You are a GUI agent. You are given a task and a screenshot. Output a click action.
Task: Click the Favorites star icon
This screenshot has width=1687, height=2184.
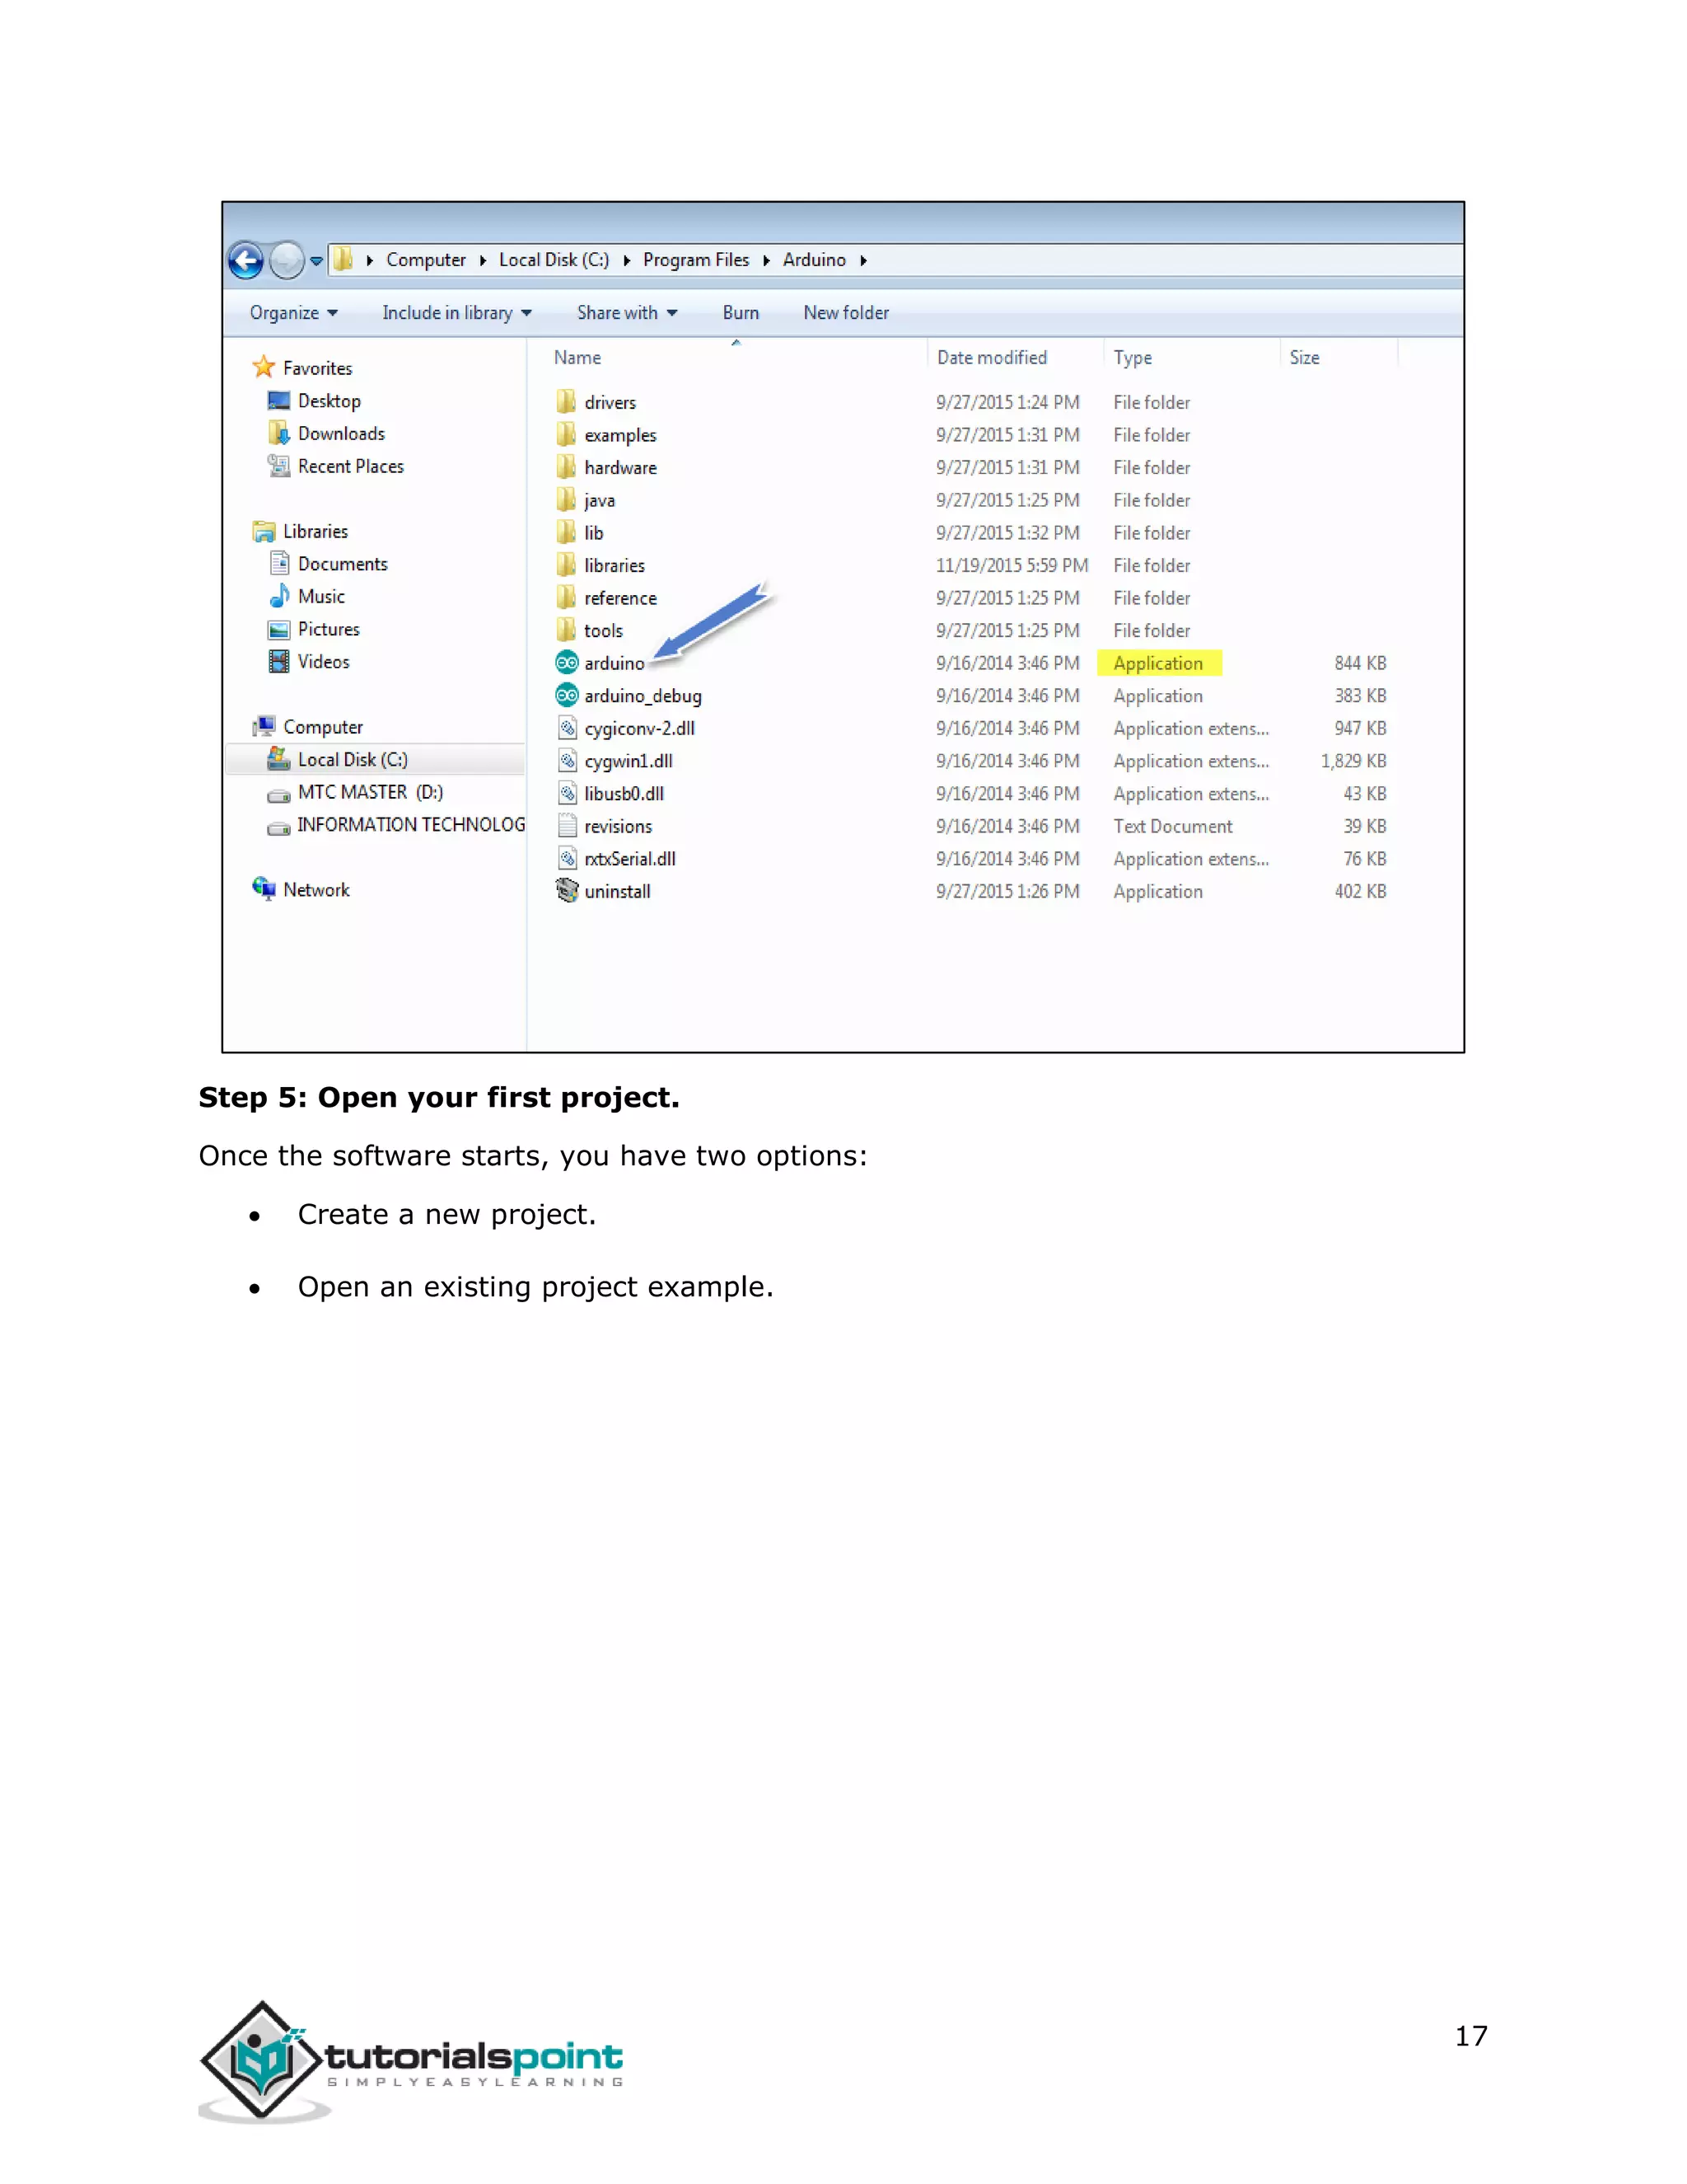(x=264, y=367)
